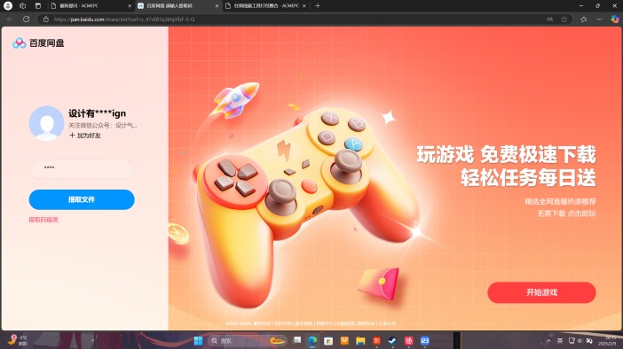Open the orange app on taskbar
Image resolution: width=623 pixels, height=349 pixels.
pyautogui.click(x=344, y=341)
